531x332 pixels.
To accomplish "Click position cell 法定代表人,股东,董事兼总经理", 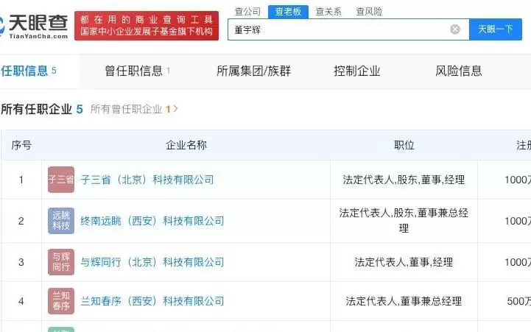I will point(404,220).
